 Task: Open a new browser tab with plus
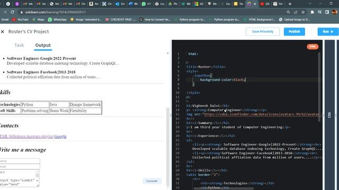(x=290, y=4)
